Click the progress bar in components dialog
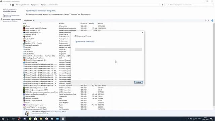 pyautogui.click(x=108, y=49)
